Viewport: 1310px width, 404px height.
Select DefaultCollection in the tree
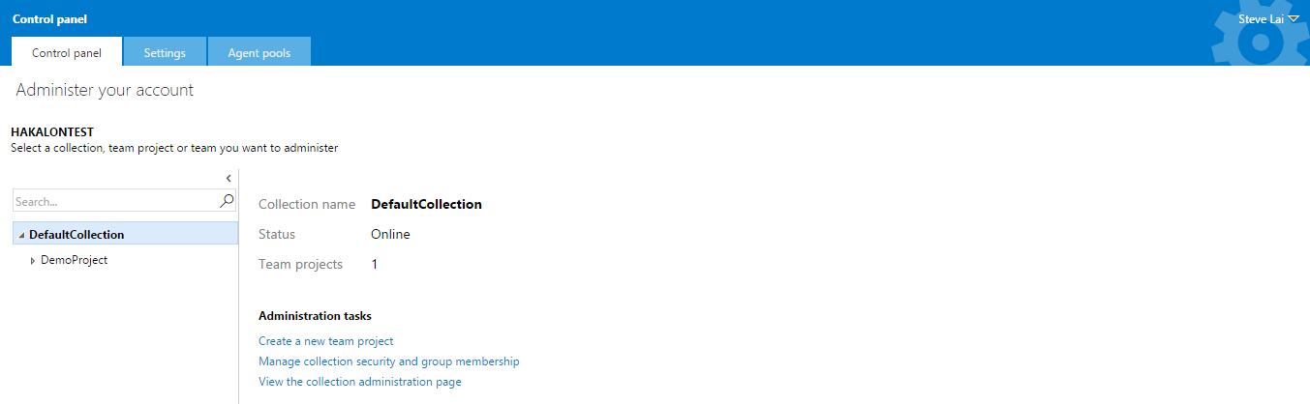coord(76,234)
